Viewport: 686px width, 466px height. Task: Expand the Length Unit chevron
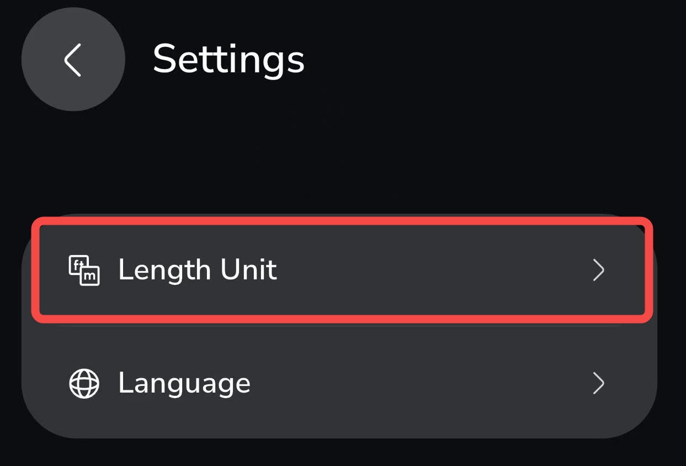[x=598, y=271]
